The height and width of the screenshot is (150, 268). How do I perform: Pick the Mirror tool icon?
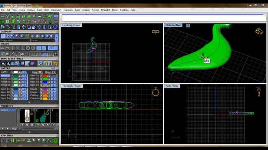coord(45,27)
